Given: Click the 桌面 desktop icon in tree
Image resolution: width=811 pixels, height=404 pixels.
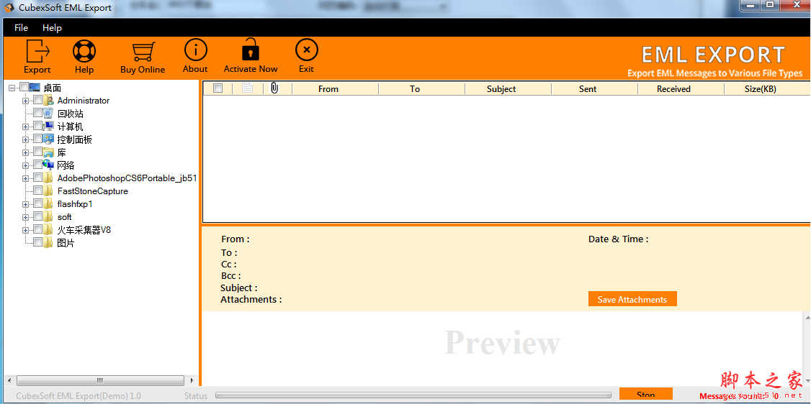Looking at the screenshot, I should point(35,87).
